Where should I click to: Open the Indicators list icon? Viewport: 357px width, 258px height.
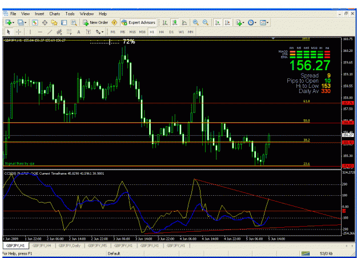pyautogui.click(x=239, y=22)
